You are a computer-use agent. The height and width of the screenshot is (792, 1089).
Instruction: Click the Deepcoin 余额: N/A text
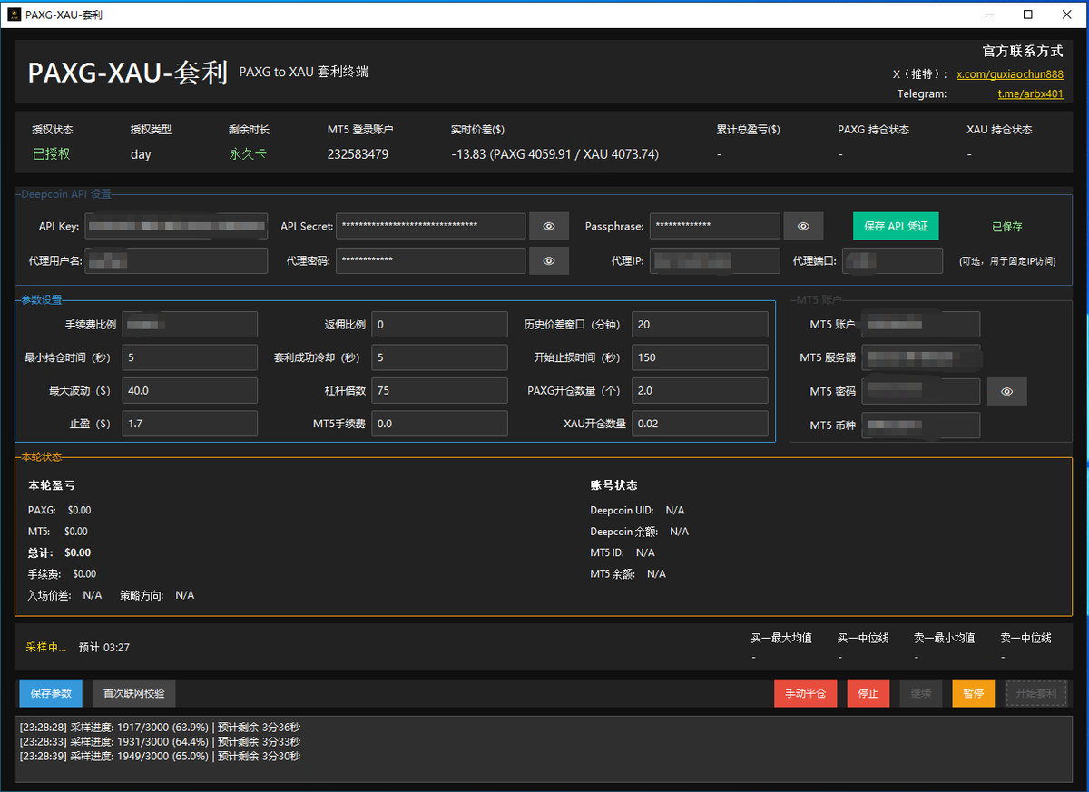coord(640,532)
